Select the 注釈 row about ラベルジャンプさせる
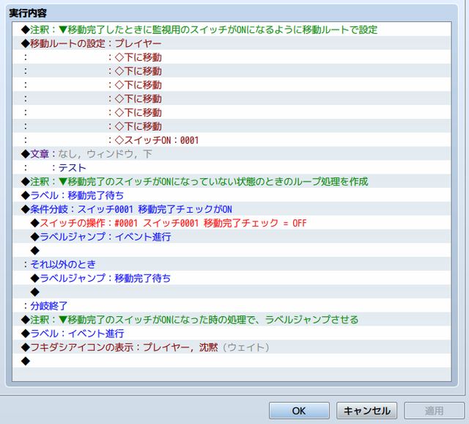 (232, 319)
